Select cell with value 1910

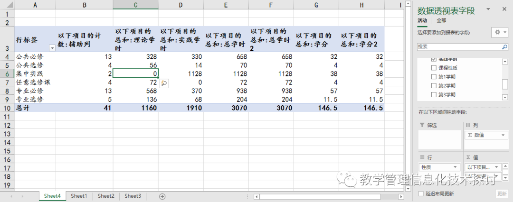tap(181, 108)
